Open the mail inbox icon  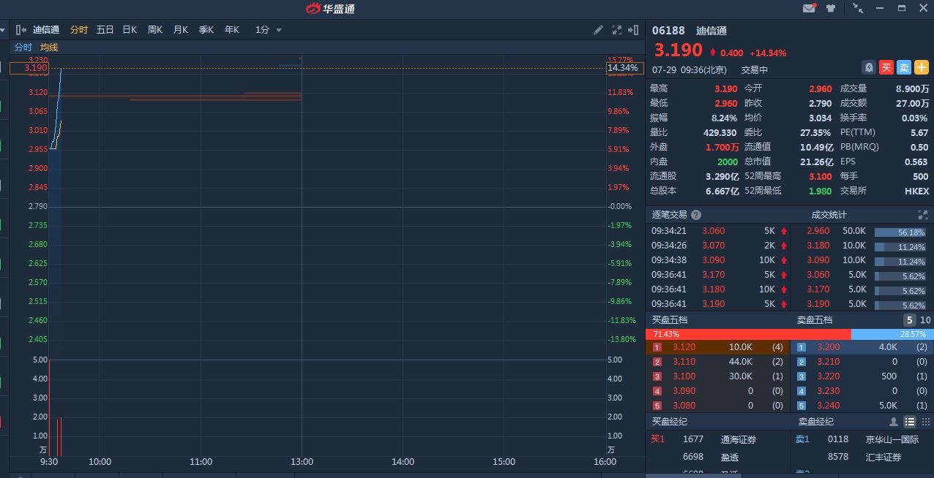tap(809, 9)
